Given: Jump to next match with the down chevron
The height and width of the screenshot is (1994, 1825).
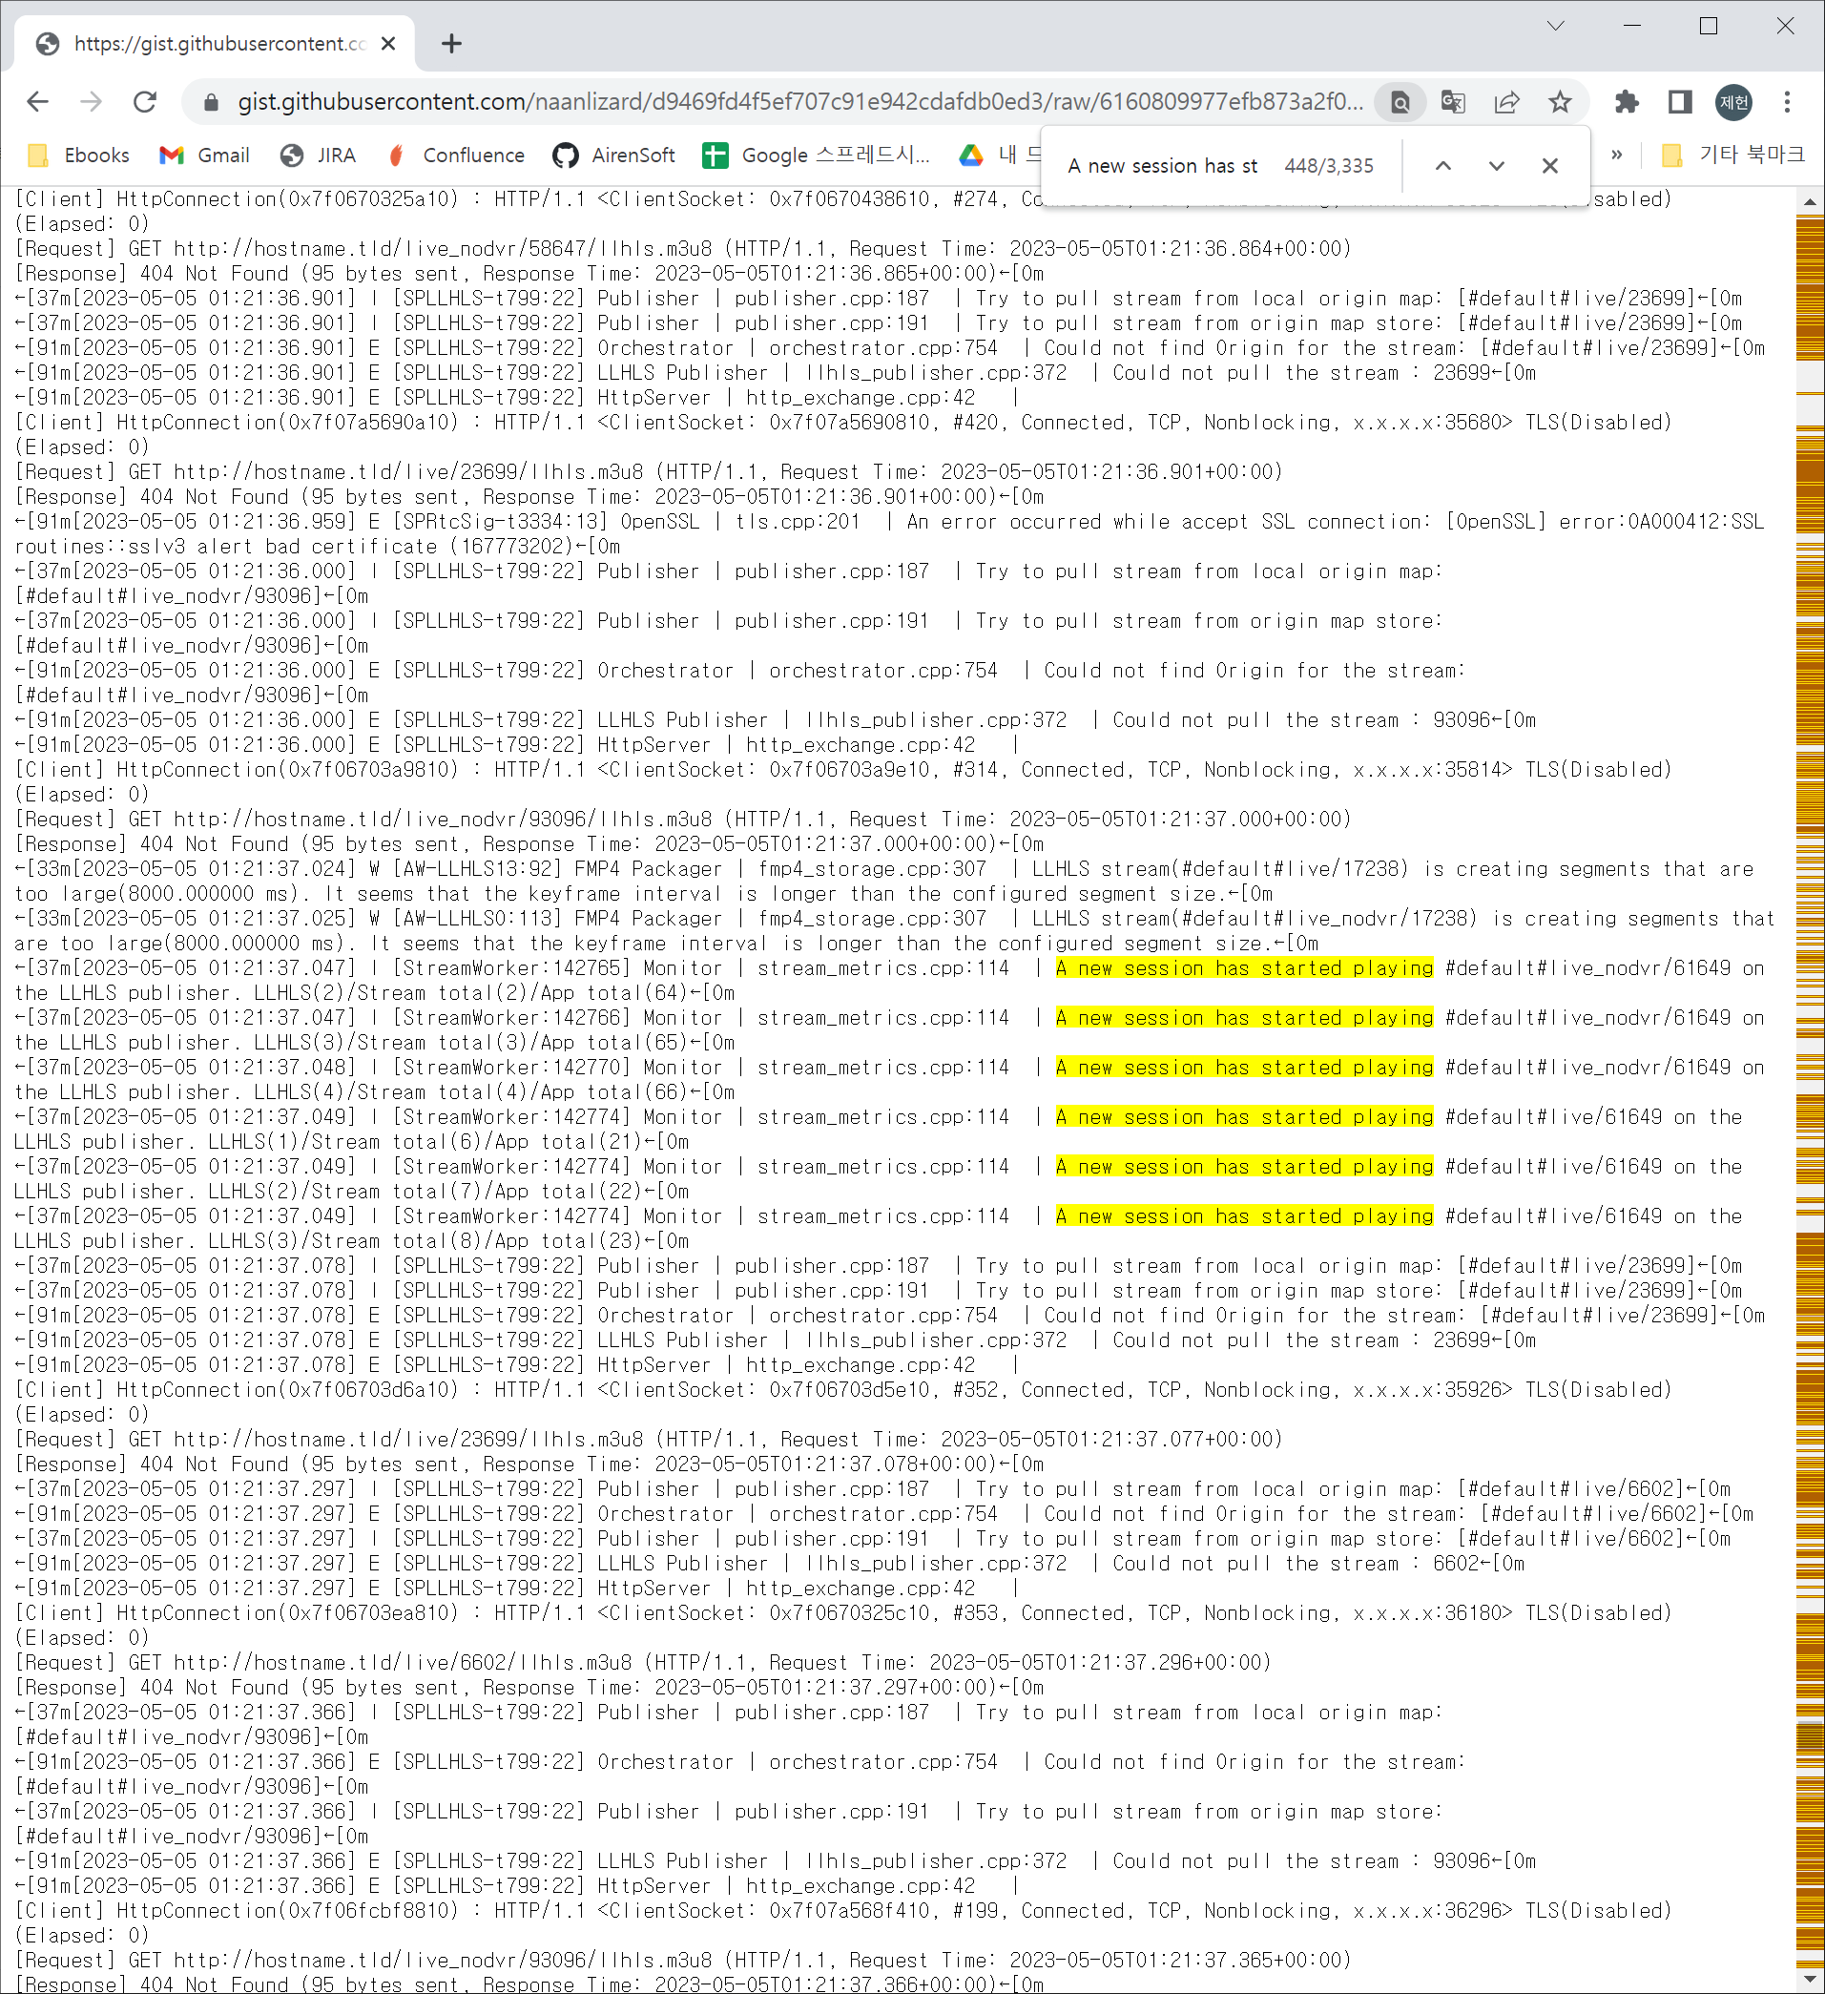Looking at the screenshot, I should pyautogui.click(x=1497, y=165).
